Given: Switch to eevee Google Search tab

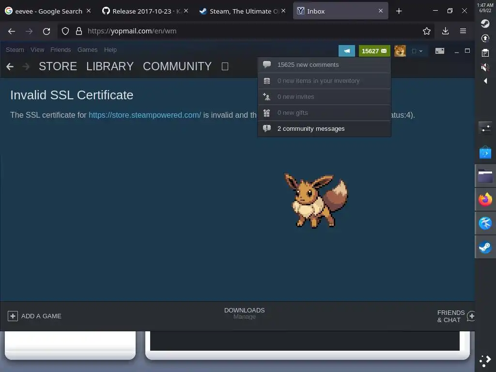Looking at the screenshot, I should pyautogui.click(x=44, y=11).
